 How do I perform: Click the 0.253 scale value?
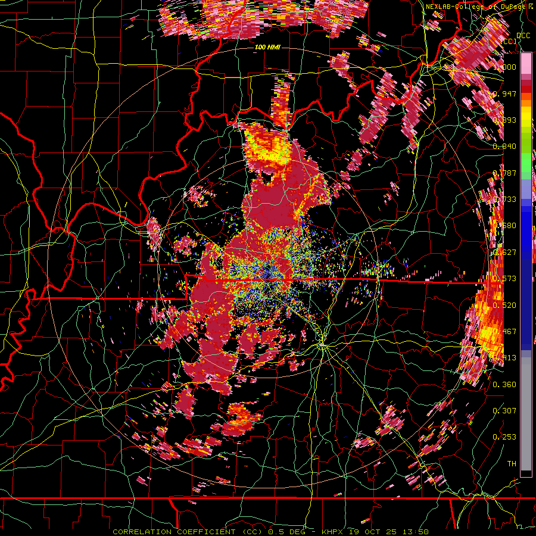[x=504, y=437]
